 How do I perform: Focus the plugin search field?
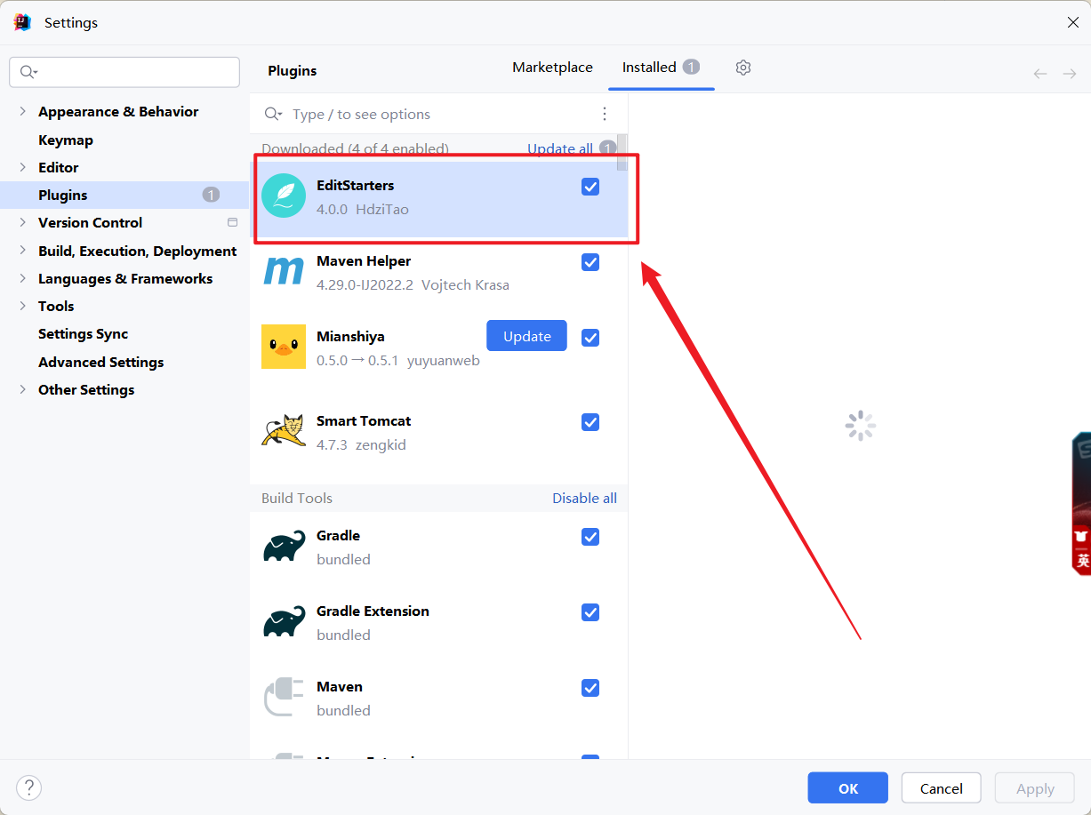pos(436,114)
